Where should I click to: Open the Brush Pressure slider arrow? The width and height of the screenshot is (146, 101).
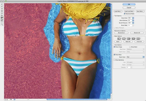pyautogui.click(x=133, y=23)
